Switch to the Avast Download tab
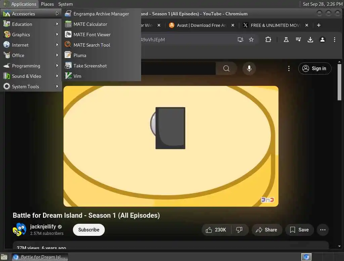 point(201,25)
